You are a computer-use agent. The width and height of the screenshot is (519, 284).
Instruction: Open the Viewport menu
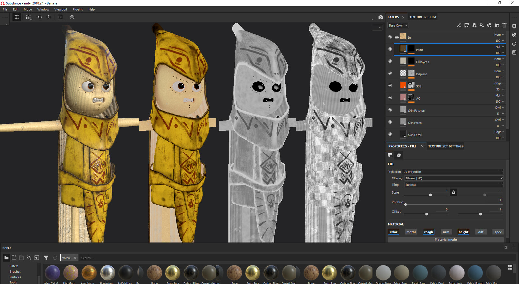click(61, 9)
